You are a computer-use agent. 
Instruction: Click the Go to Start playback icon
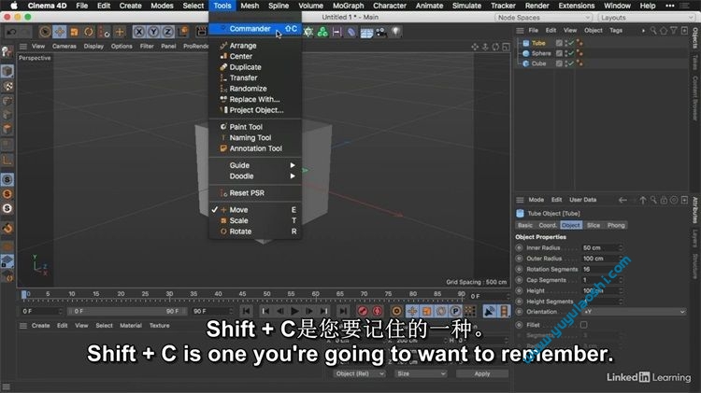pos(247,311)
